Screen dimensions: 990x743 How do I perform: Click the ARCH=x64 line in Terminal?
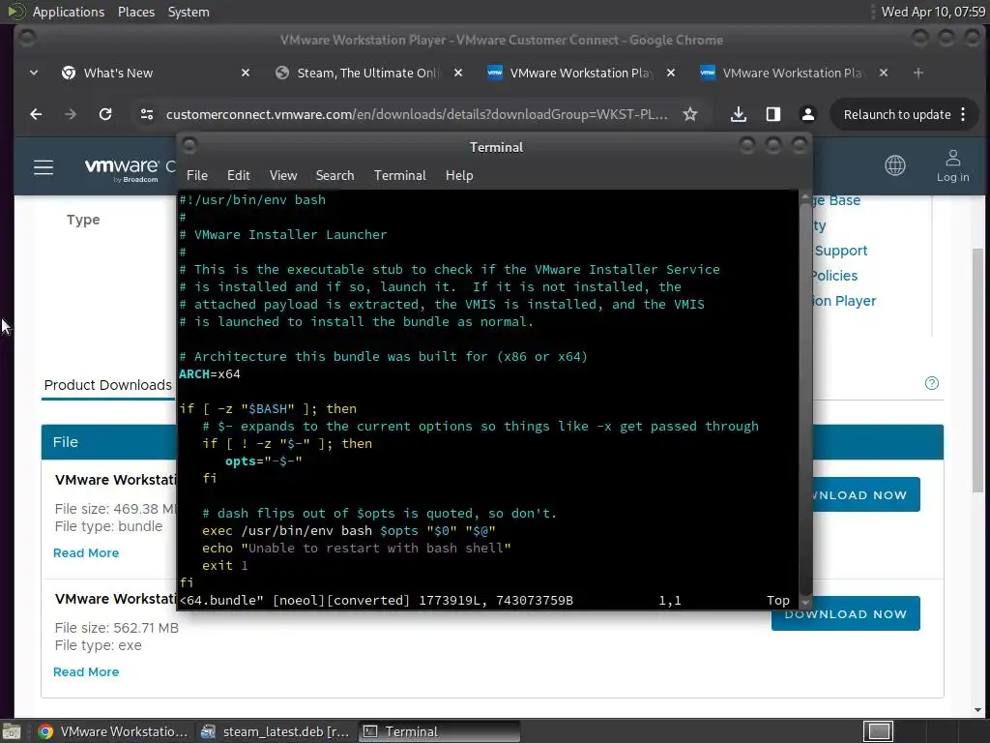tap(210, 374)
